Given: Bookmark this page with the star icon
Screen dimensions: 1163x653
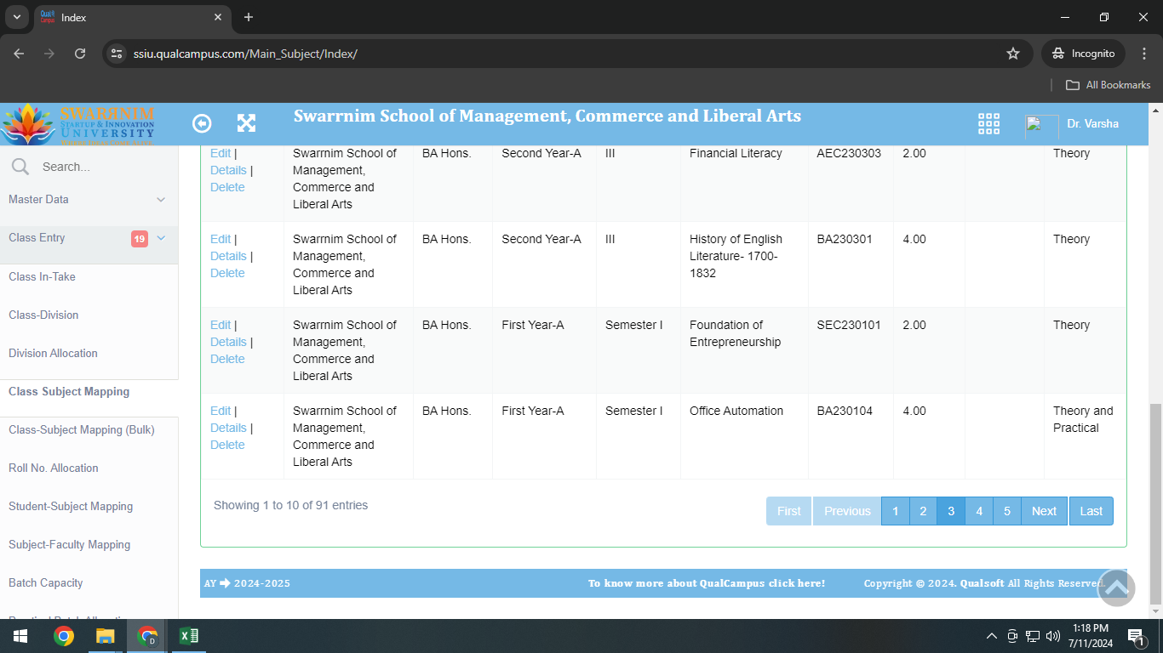Looking at the screenshot, I should point(1013,54).
